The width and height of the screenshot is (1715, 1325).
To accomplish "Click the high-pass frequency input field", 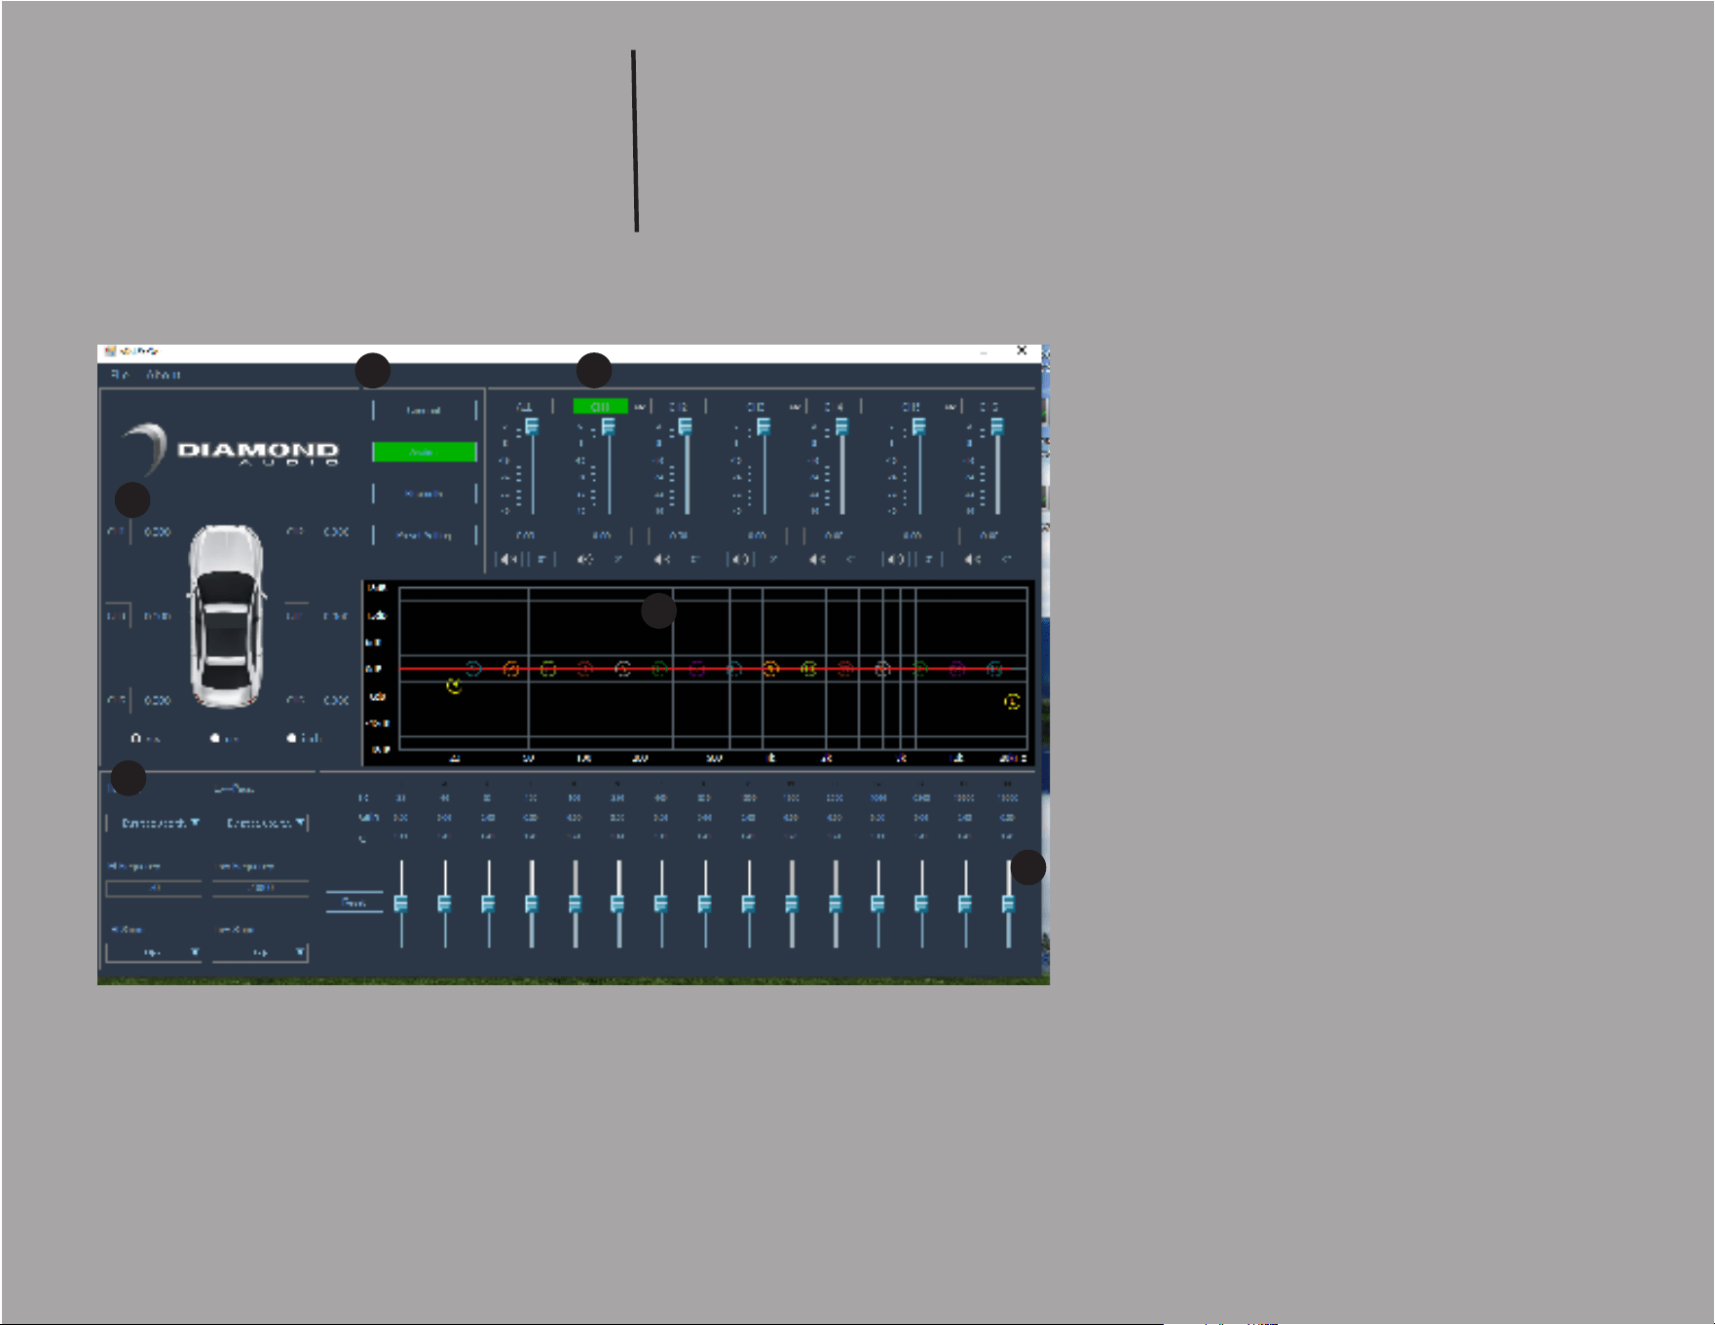I will [x=154, y=889].
